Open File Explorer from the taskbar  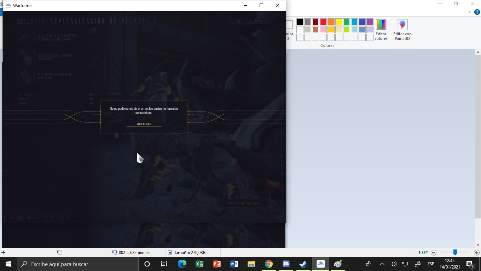tap(251, 264)
